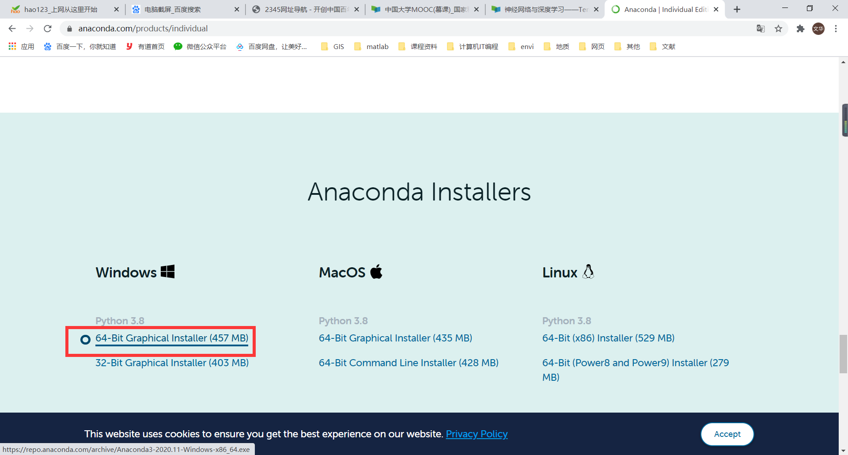Open the Google Translate icon in address bar
The image size is (848, 455).
pyautogui.click(x=761, y=29)
